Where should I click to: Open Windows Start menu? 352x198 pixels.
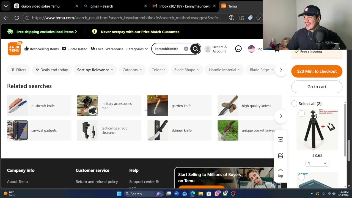pos(119,194)
